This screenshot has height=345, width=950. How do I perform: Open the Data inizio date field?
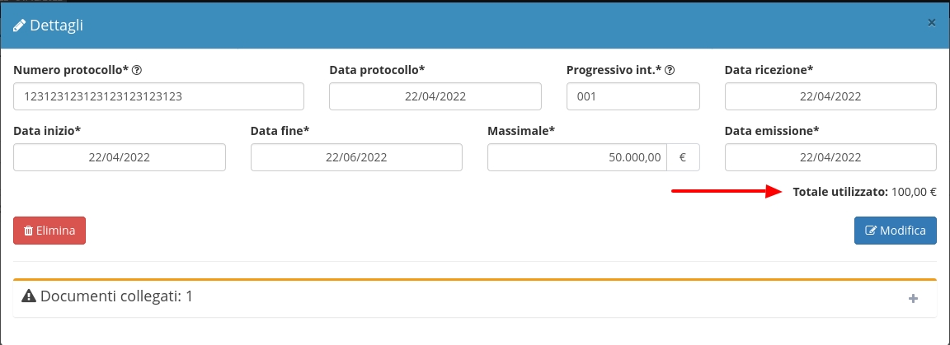120,157
